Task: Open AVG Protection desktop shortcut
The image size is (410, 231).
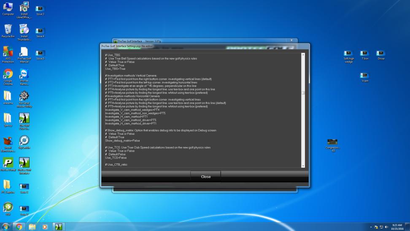Action: (x=8, y=54)
